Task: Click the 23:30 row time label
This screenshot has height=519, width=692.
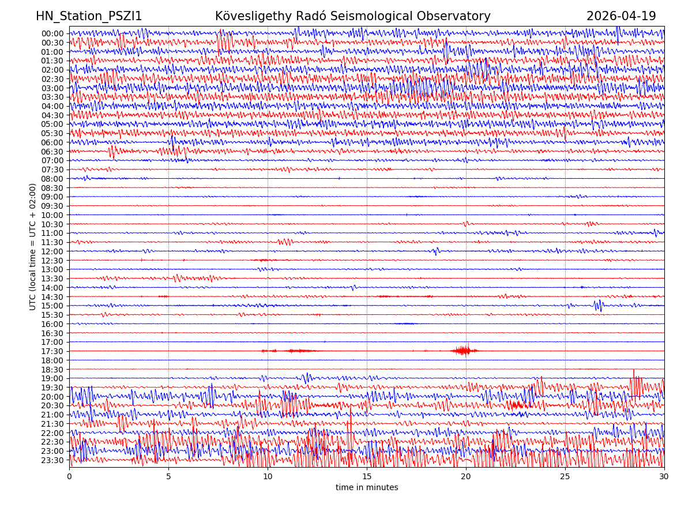Action: (52, 460)
